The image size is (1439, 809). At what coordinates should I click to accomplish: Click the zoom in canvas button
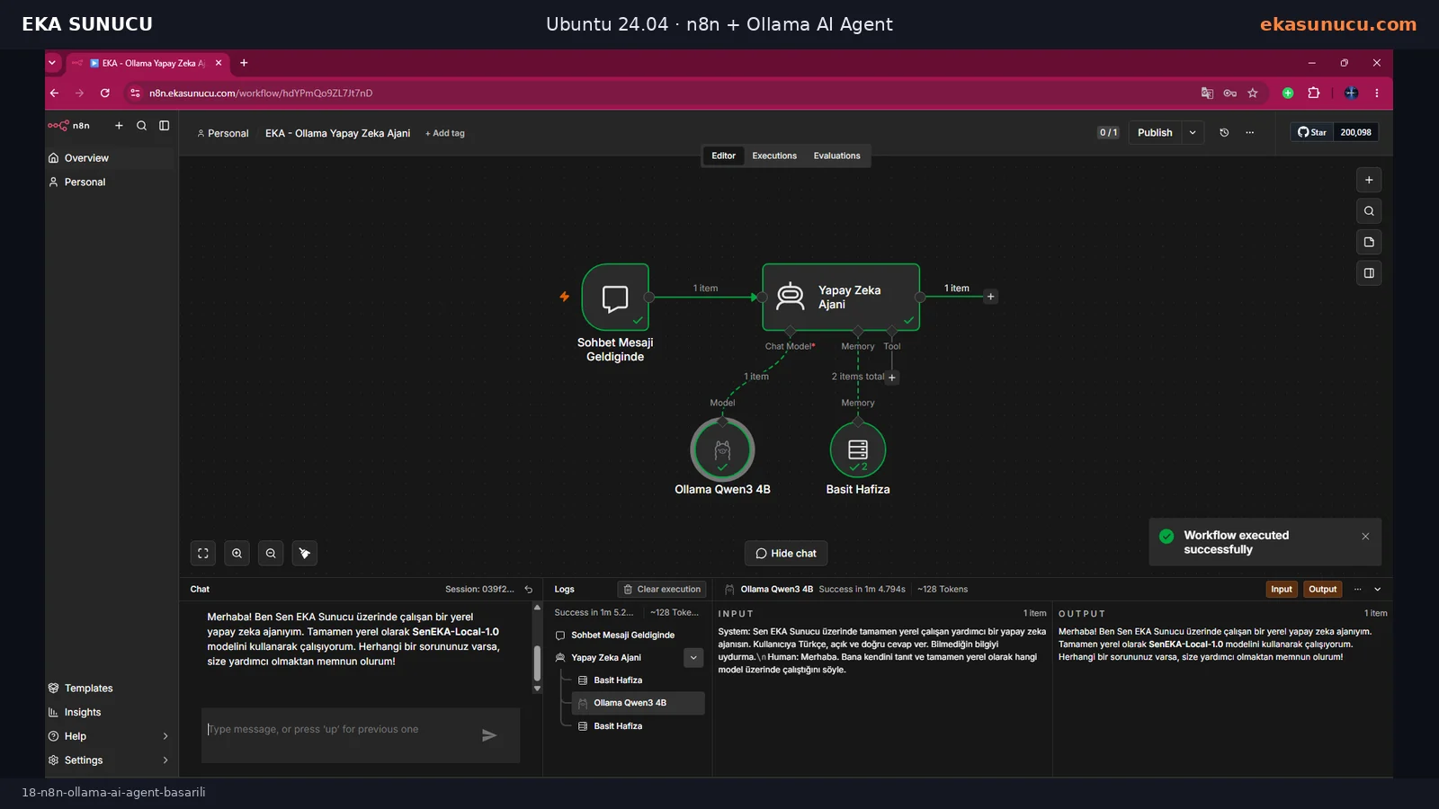coord(237,554)
